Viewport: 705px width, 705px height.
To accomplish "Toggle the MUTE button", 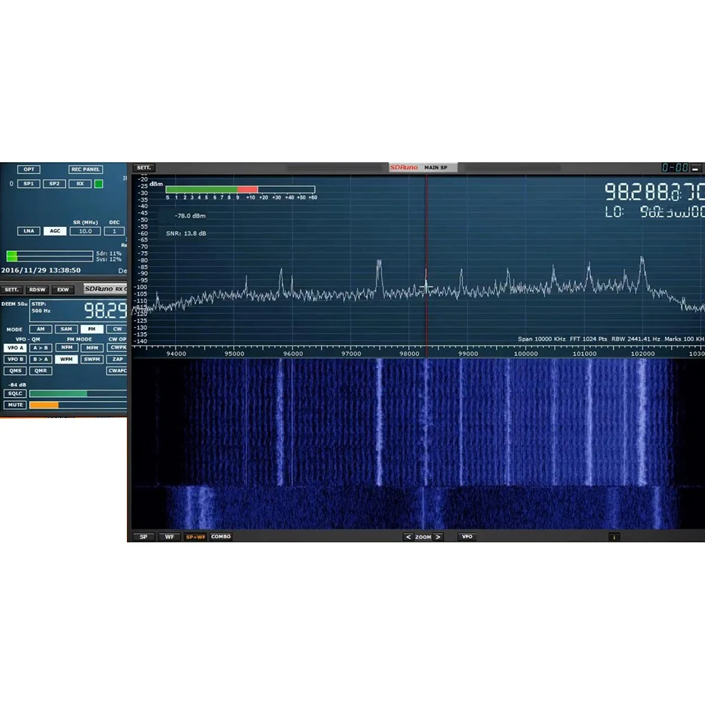I will [15, 405].
